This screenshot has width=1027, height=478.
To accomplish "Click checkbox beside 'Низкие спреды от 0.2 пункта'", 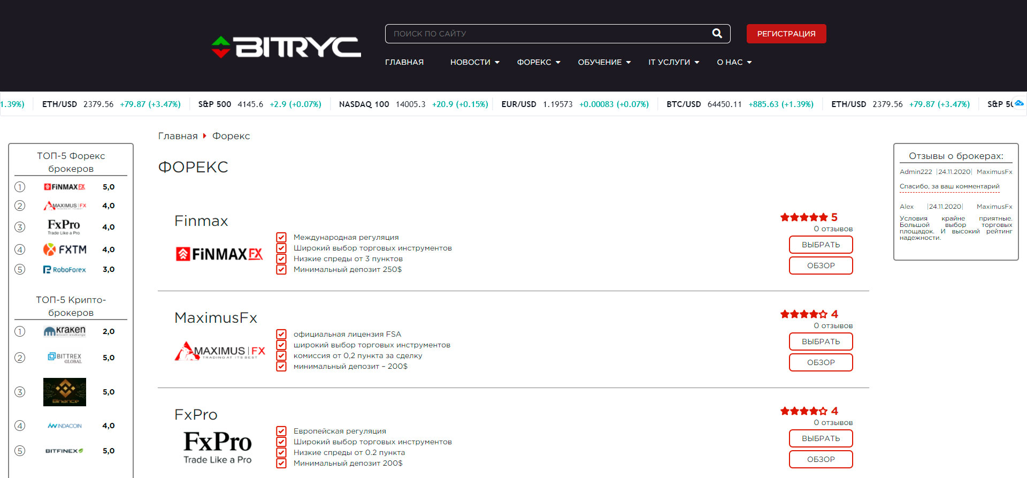I will 281,452.
